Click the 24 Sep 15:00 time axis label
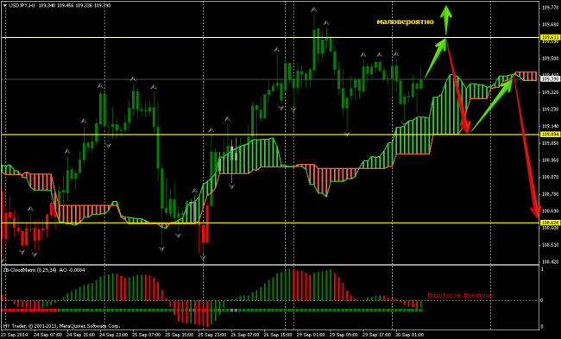The height and width of the screenshot is (339, 561). [81, 335]
